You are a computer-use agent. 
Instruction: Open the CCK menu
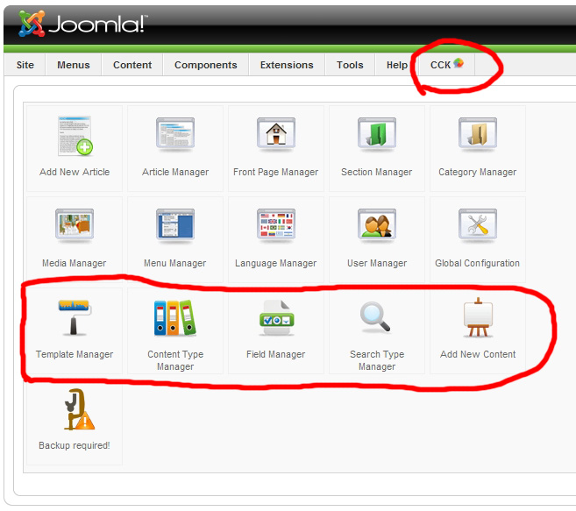click(447, 65)
